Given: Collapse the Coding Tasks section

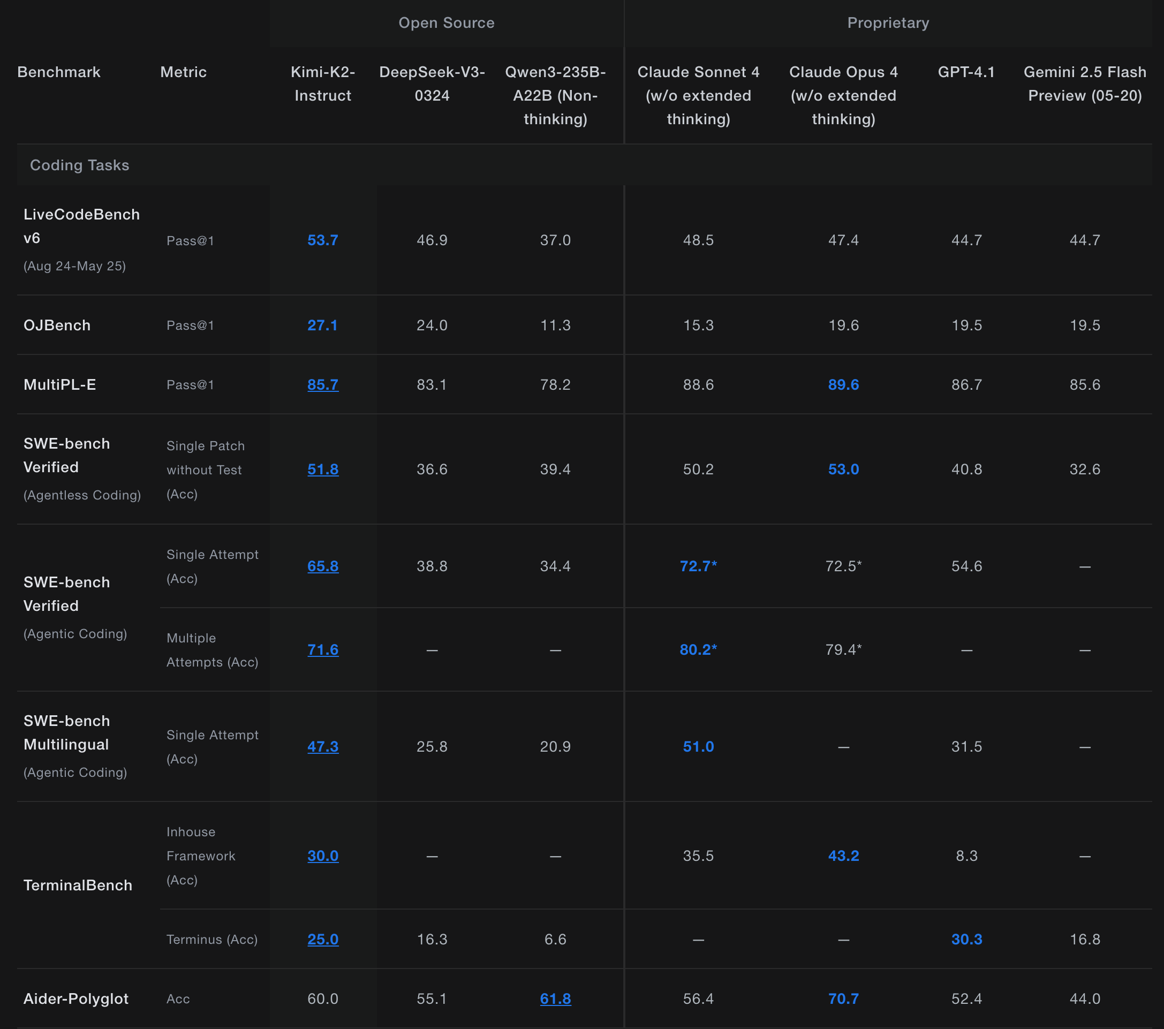Looking at the screenshot, I should tap(79, 165).
